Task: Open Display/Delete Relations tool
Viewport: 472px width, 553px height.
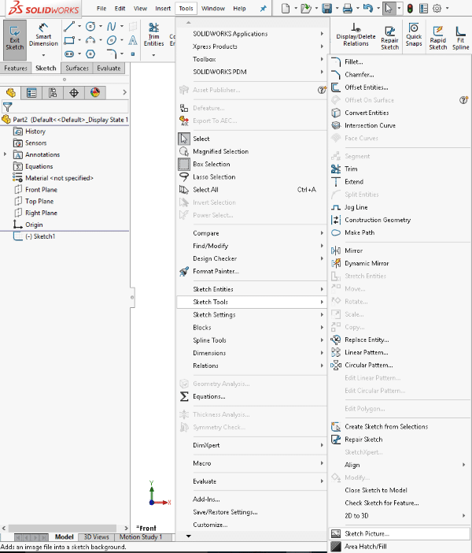Action: (356, 35)
